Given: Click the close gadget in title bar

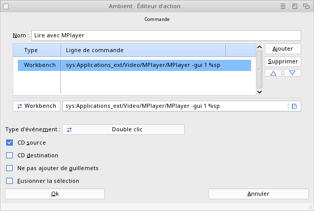Looking at the screenshot, I should pyautogui.click(x=6, y=7).
